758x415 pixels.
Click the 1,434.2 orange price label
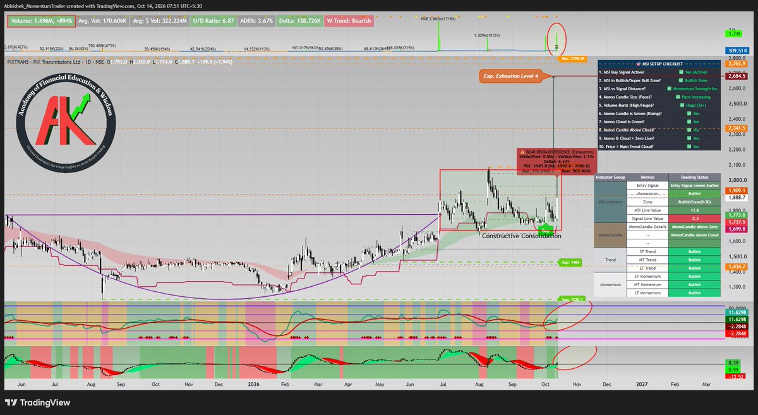tap(736, 267)
